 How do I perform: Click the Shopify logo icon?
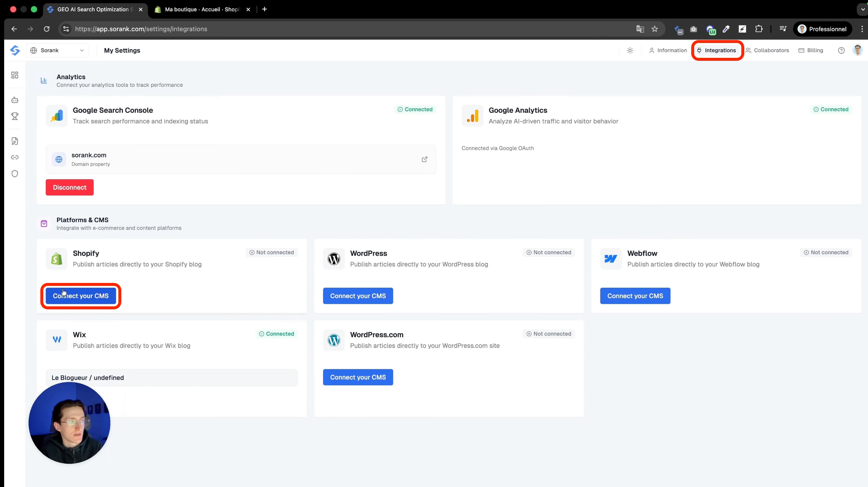57,259
